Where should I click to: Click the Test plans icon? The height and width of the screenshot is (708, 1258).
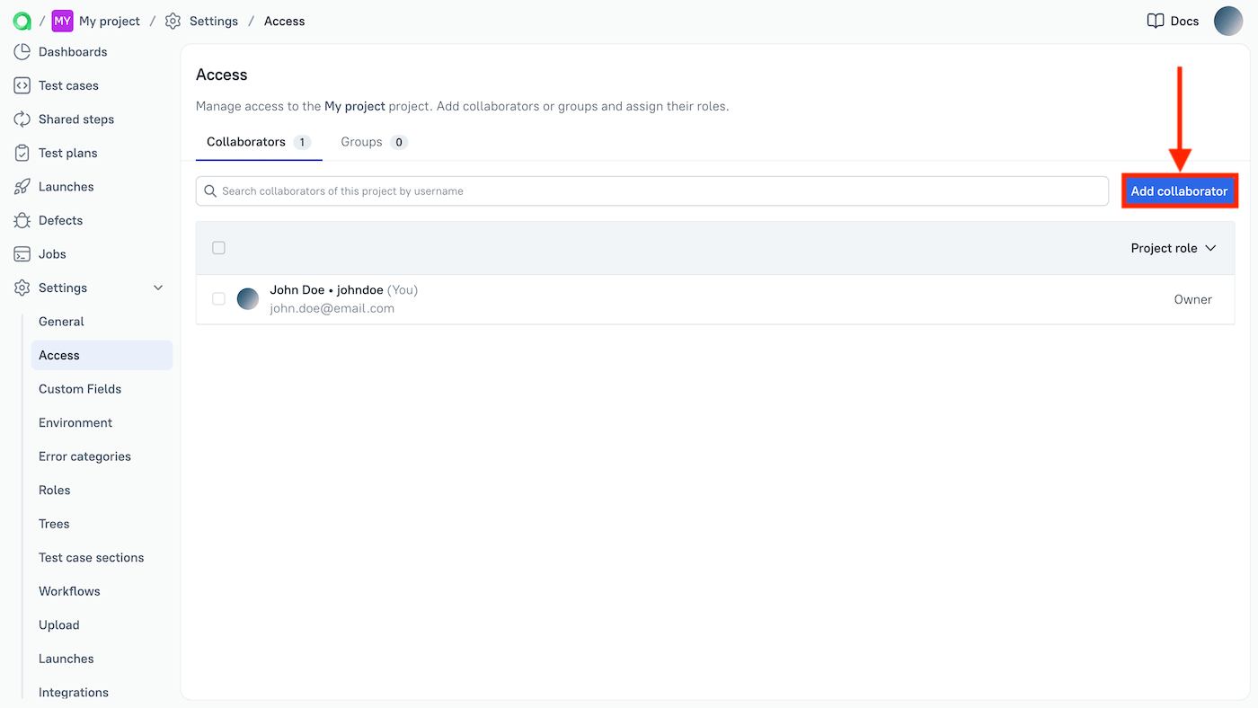coord(22,153)
